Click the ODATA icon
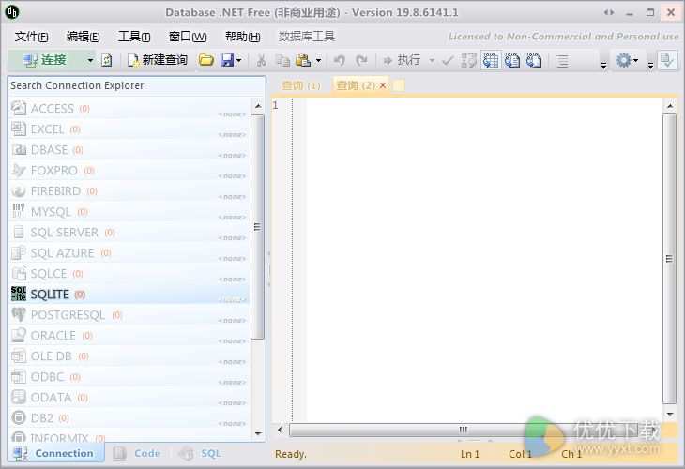Image resolution: width=685 pixels, height=469 pixels. coord(19,397)
